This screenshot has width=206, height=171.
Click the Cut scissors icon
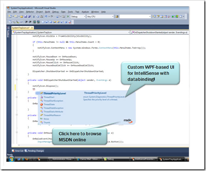point(34,16)
